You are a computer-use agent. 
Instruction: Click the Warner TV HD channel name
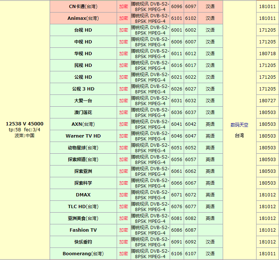click(x=83, y=136)
